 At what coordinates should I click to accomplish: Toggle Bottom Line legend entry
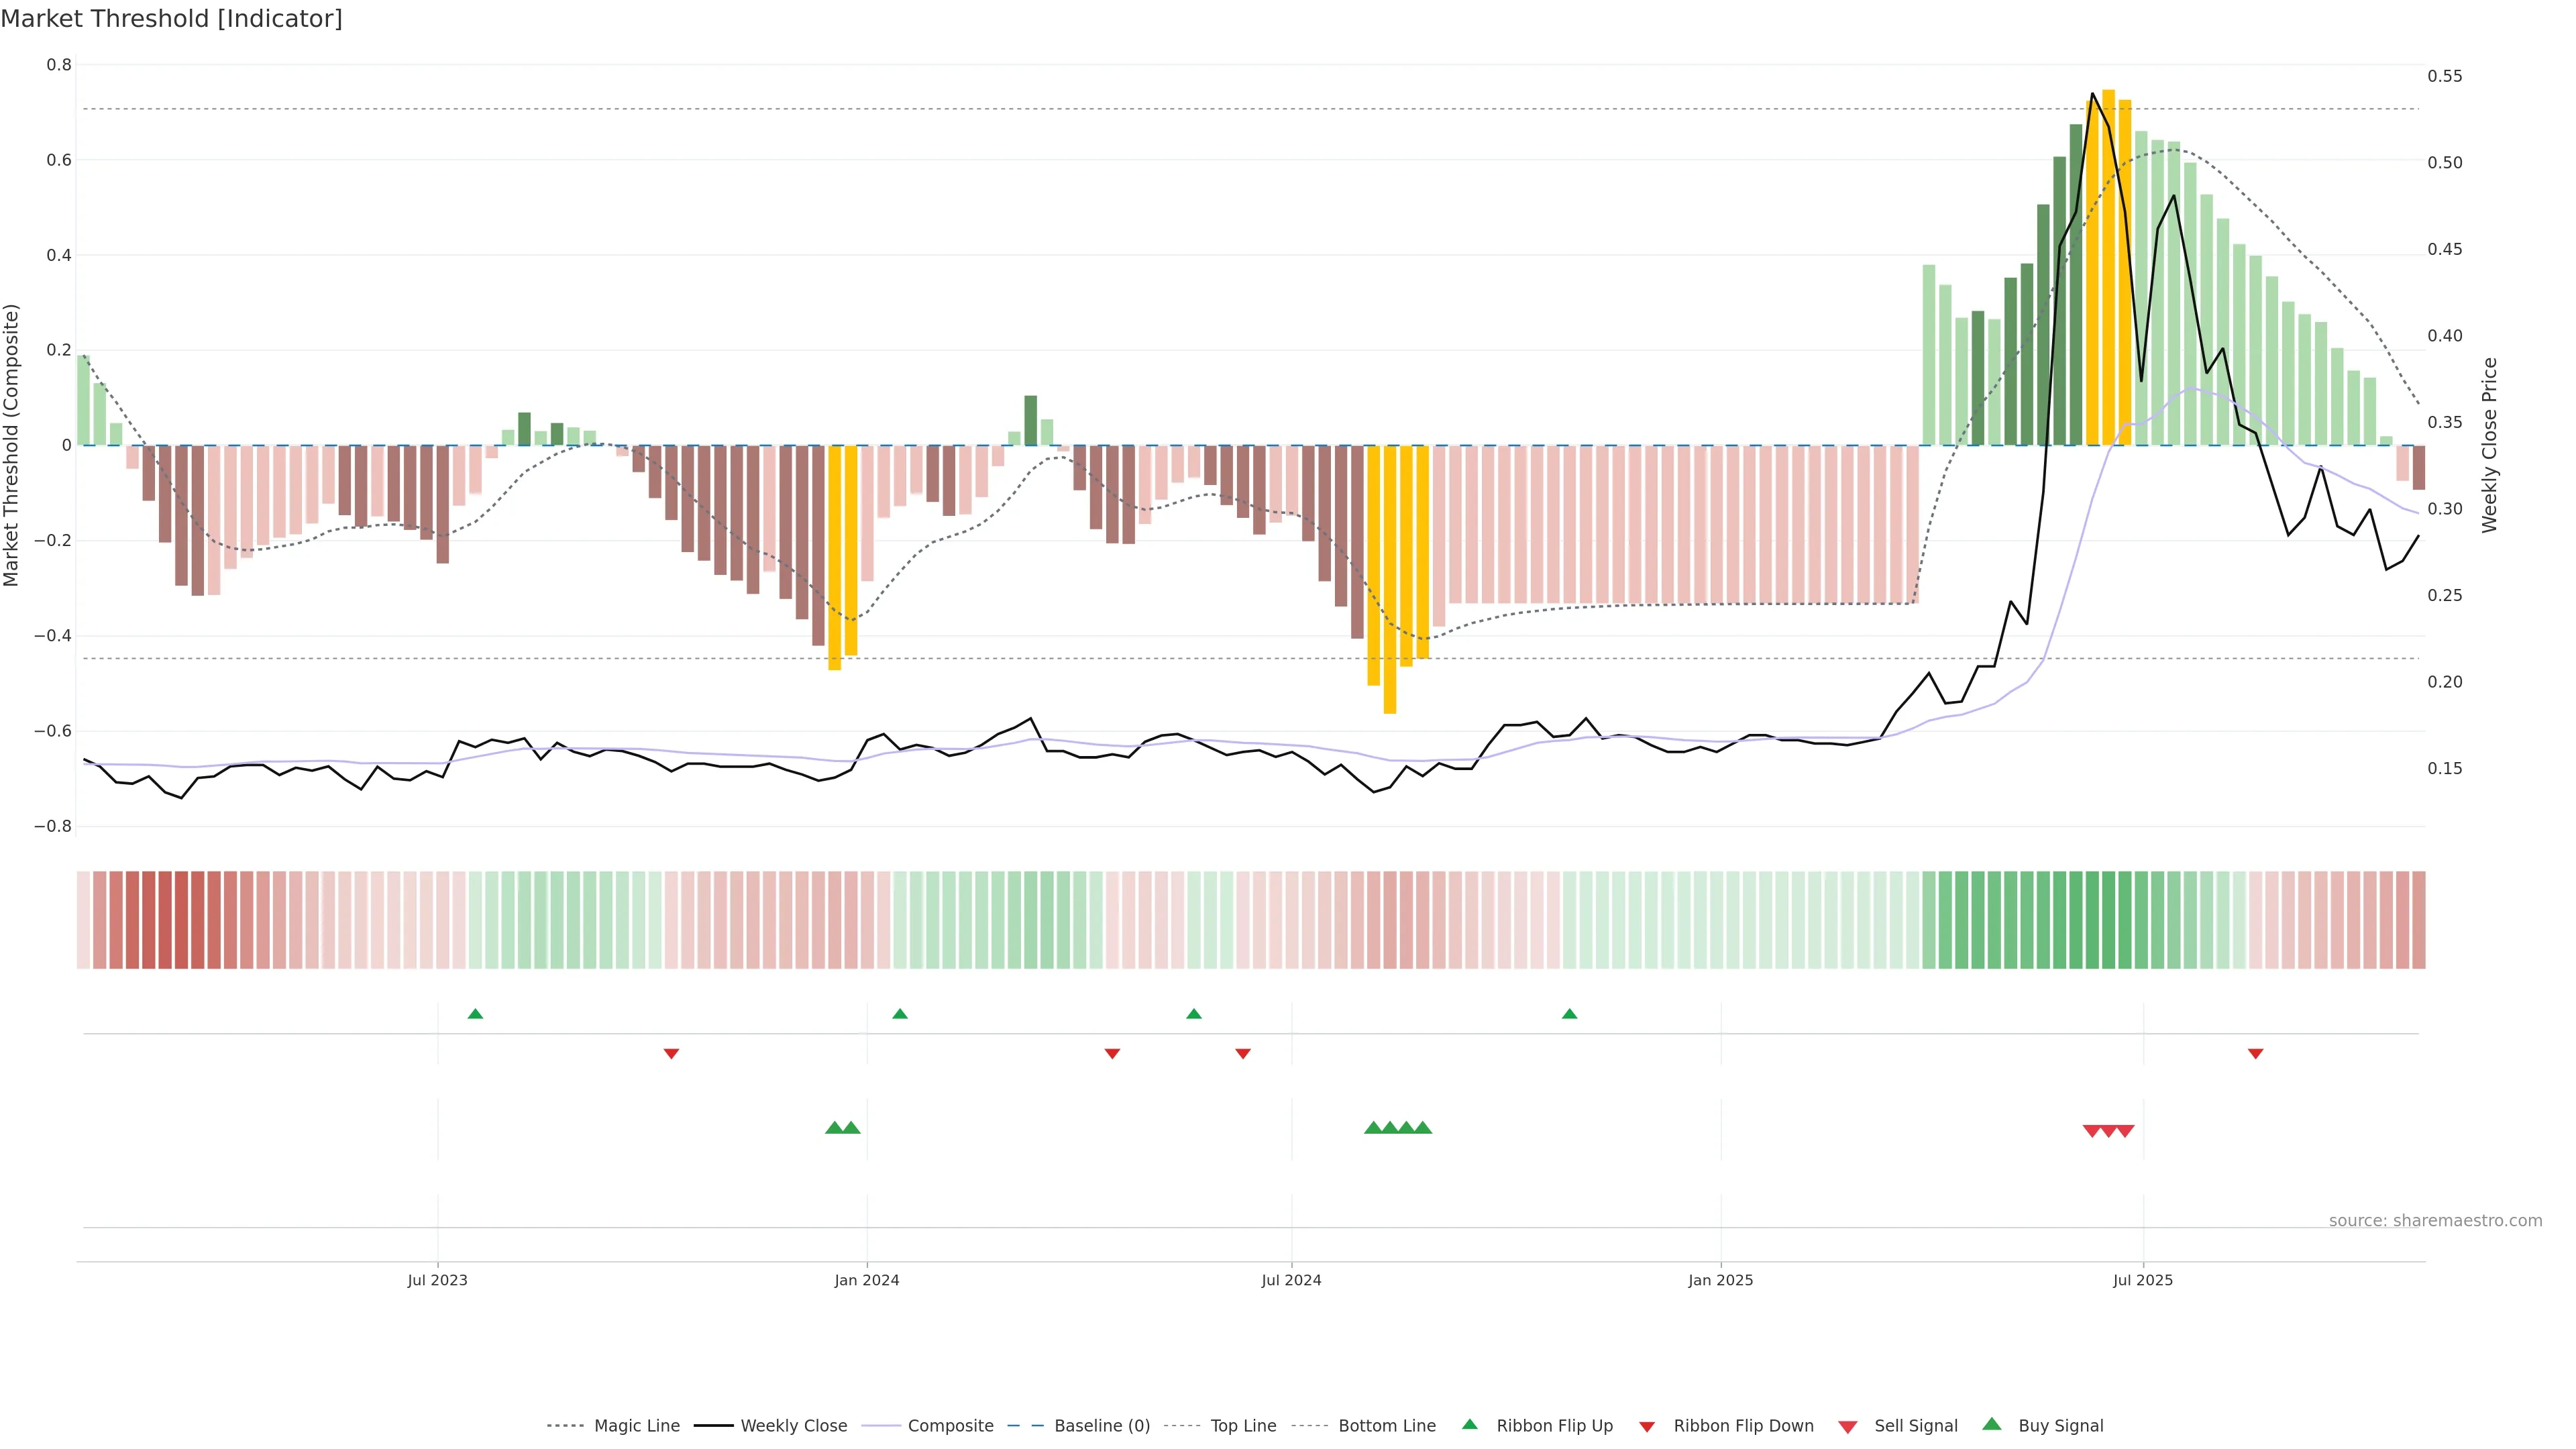pos(1386,1426)
